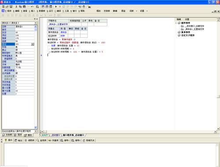Select _滑块条1_位置被改变 in event tree

pyautogui.click(x=194, y=29)
